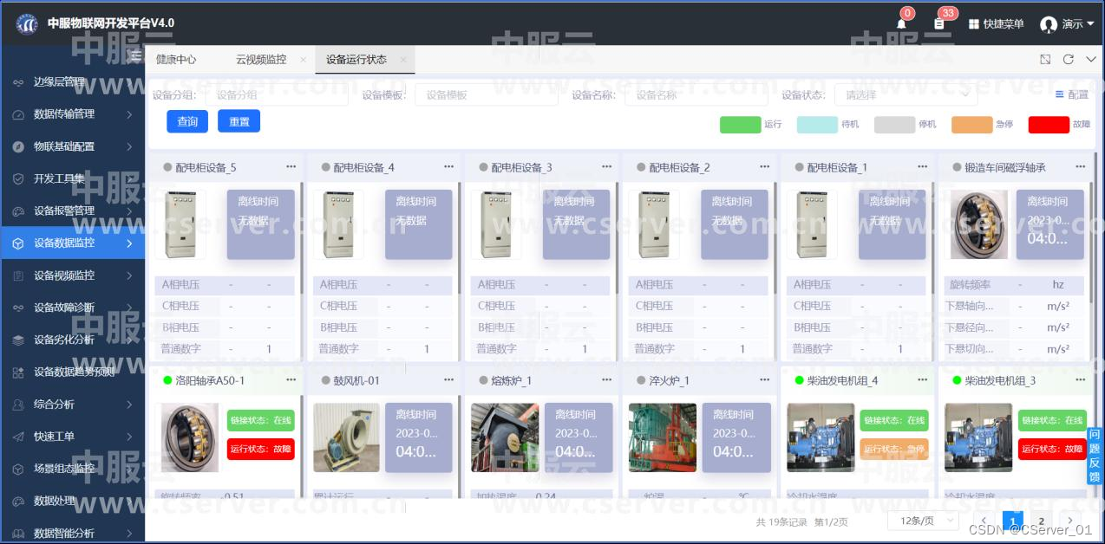1105x544 pixels.
Task: Open more options on 配电柜设备_5 card
Action: pos(291,166)
